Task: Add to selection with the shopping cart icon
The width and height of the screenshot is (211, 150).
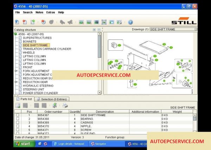Action: click(x=55, y=105)
